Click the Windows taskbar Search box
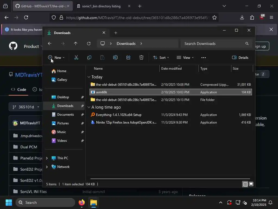The height and width of the screenshot is (209, 278). tap(45, 202)
